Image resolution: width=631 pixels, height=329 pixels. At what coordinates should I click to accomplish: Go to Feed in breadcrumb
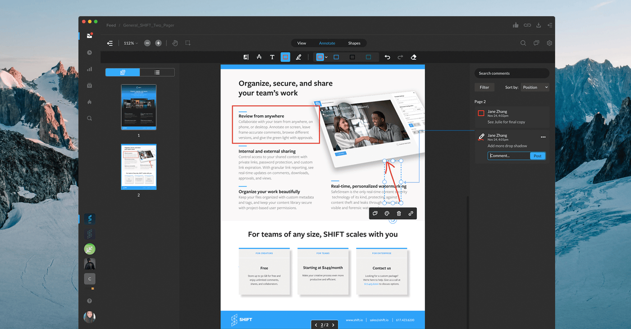pos(111,25)
